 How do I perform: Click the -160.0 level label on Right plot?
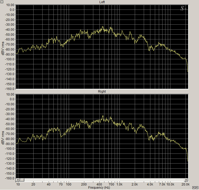point(10,178)
